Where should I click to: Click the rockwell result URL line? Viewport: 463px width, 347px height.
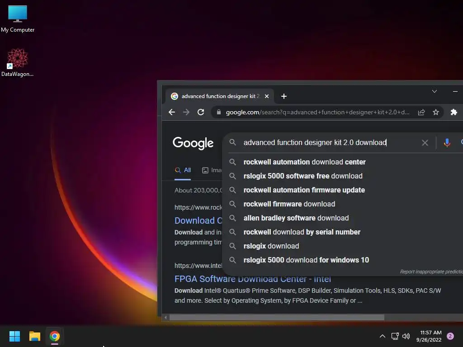(198, 207)
